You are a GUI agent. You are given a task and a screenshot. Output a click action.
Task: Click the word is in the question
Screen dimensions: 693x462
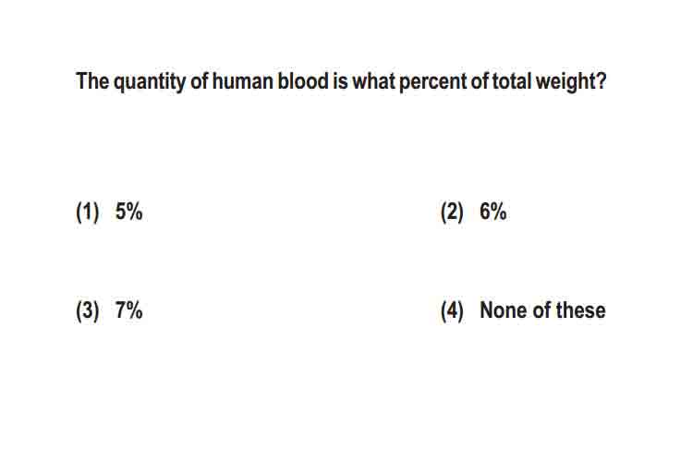(340, 81)
